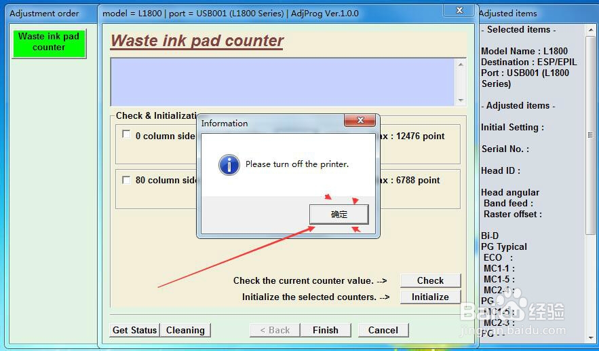Click inside the blue log text area
Screen dimensions: 599x351
click(283, 82)
